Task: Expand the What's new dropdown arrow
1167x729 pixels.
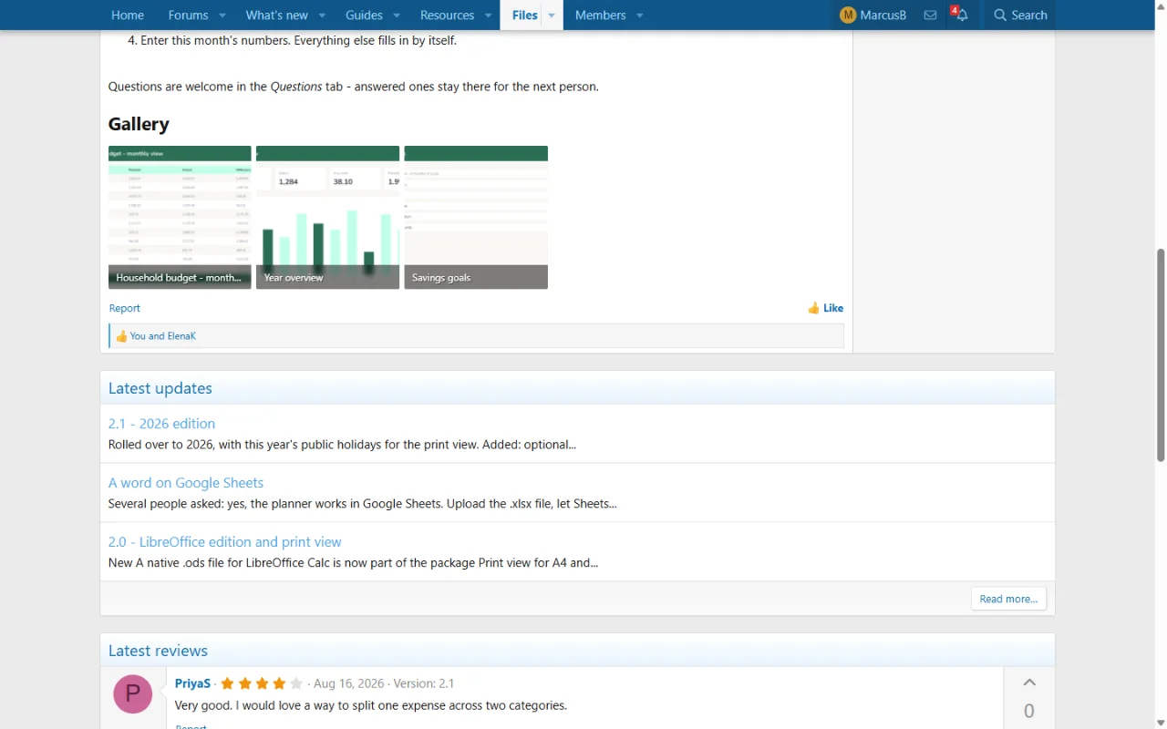Action: 322,15
